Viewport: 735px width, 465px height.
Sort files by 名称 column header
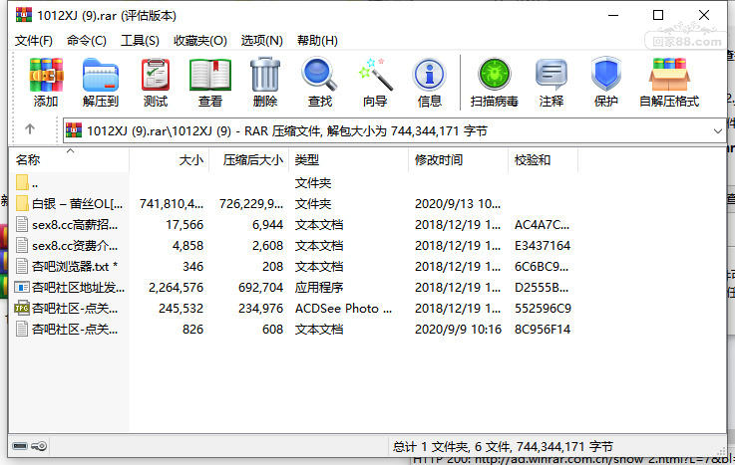point(70,160)
